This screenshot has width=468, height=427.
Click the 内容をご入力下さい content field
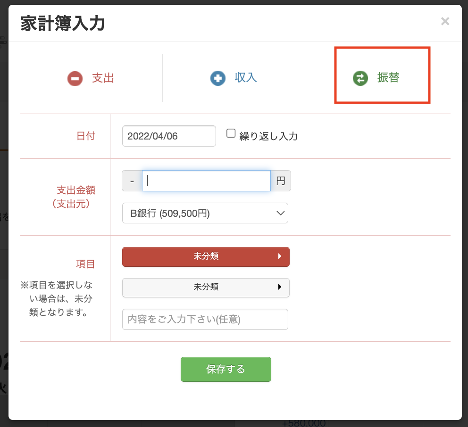[205, 320]
